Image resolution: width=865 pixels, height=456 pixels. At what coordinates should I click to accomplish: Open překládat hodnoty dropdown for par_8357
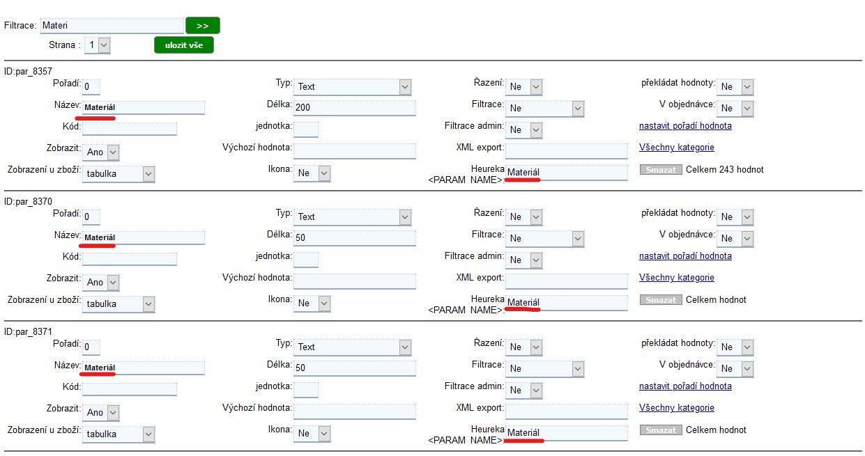tap(735, 86)
